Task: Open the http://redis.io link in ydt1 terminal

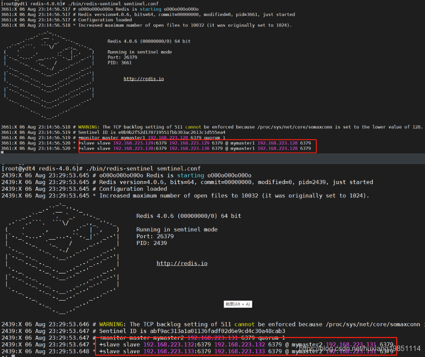Action: [144, 79]
